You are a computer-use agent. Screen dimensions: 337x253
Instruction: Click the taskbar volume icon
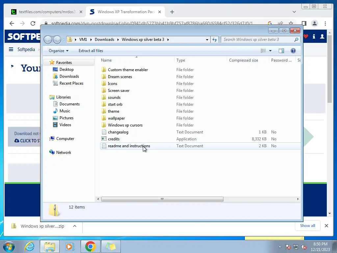(304, 247)
